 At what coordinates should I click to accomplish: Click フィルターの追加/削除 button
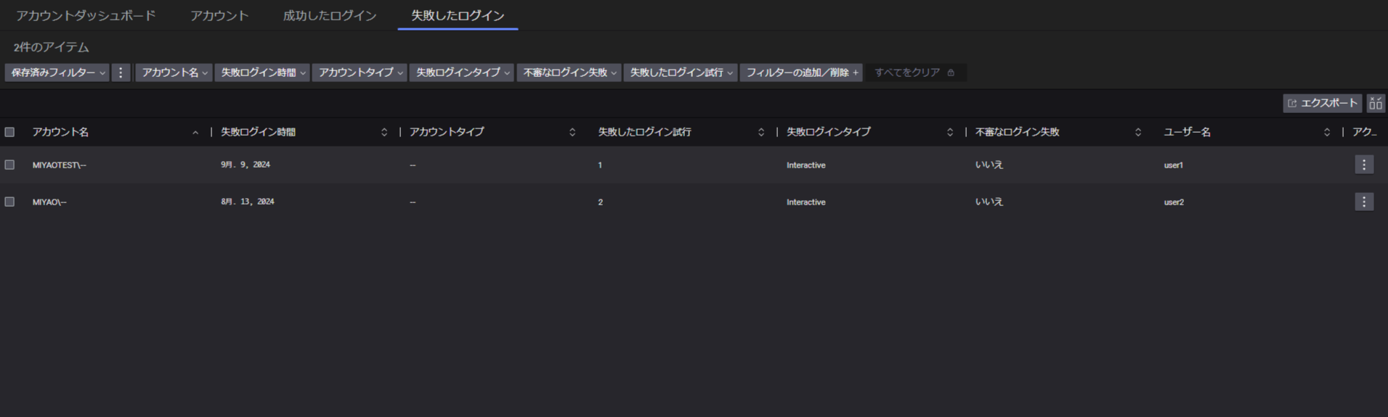(x=801, y=73)
